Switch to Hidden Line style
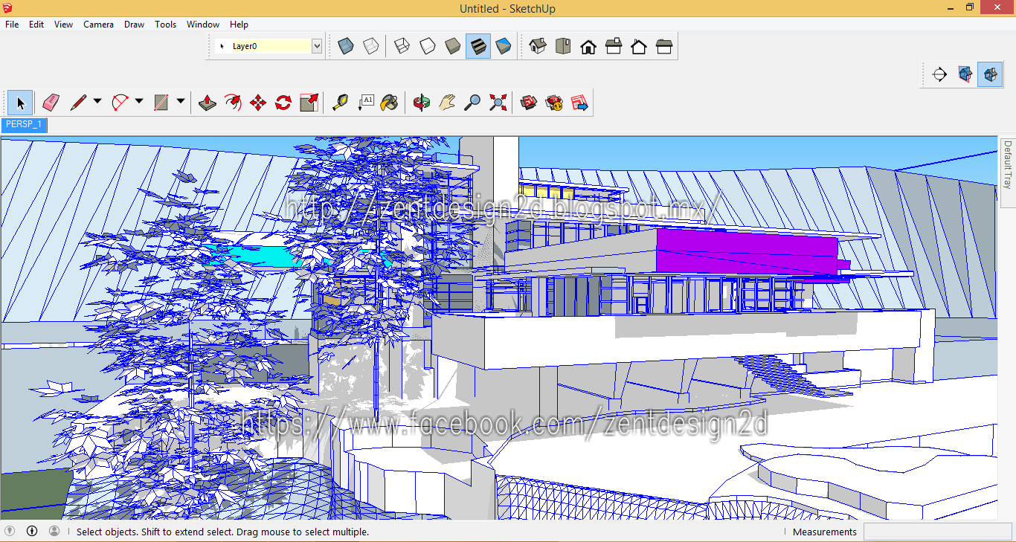The height and width of the screenshot is (542, 1016). (428, 46)
